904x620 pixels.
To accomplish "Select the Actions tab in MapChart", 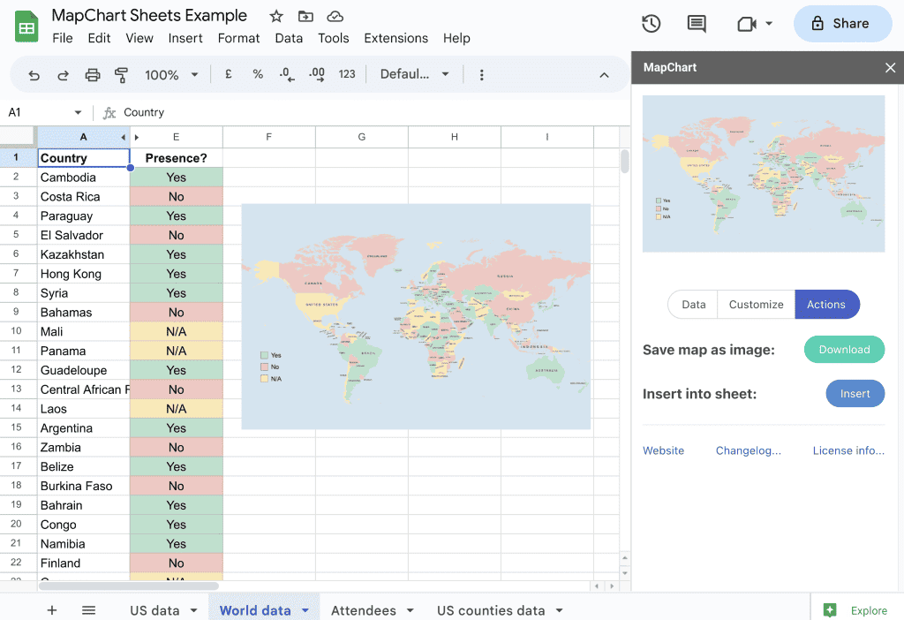I will pos(826,305).
